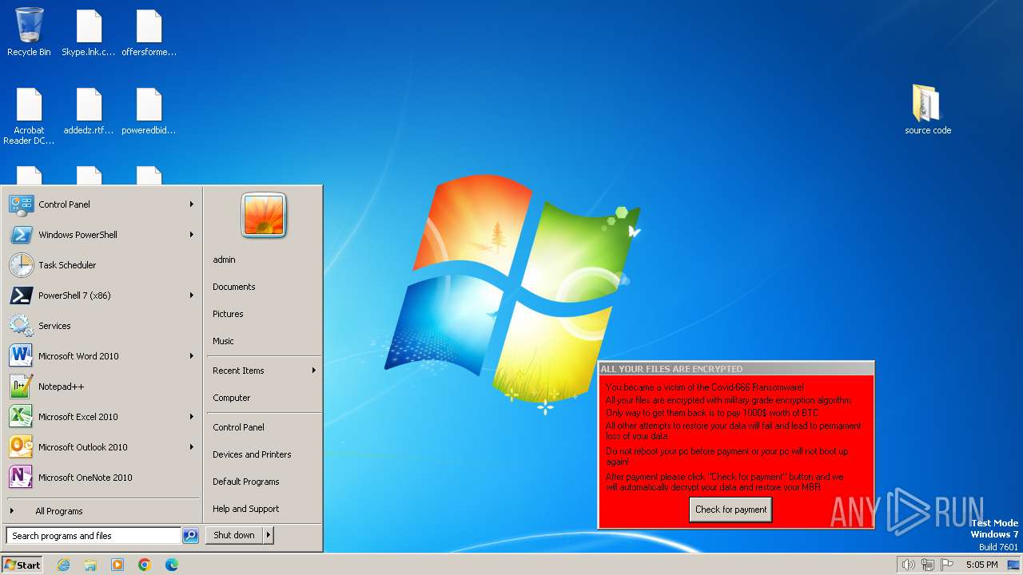
Task: Click the Microsoft Excel 2010 icon
Action: click(21, 417)
